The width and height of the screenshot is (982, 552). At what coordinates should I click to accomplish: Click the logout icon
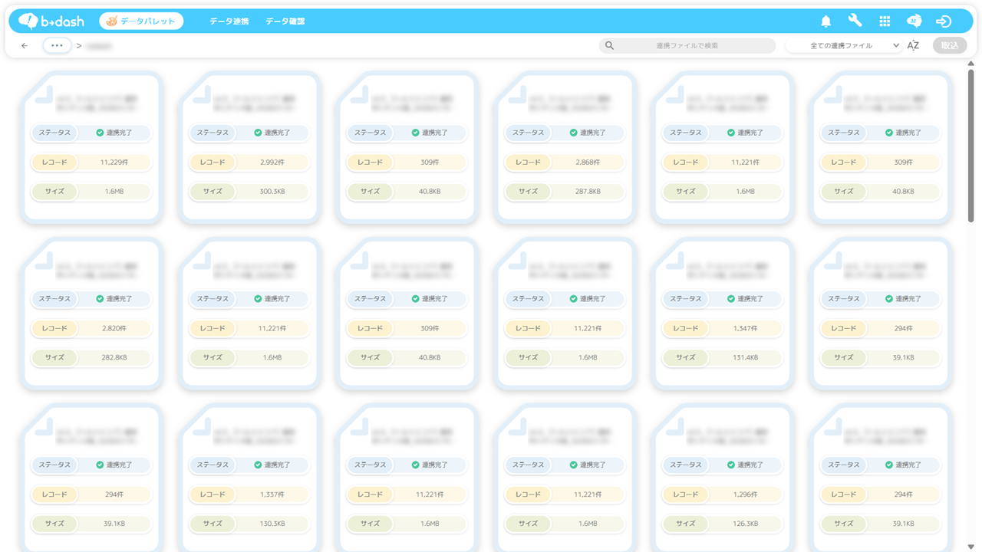pos(944,21)
